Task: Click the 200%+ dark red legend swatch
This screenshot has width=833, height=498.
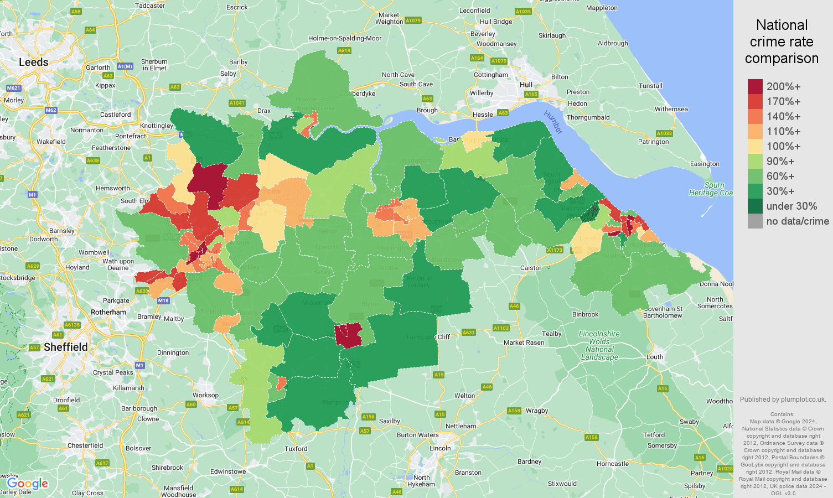Action: [755, 87]
